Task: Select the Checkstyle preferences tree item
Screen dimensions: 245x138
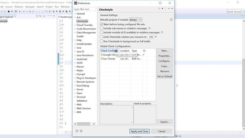Action: click(82, 21)
